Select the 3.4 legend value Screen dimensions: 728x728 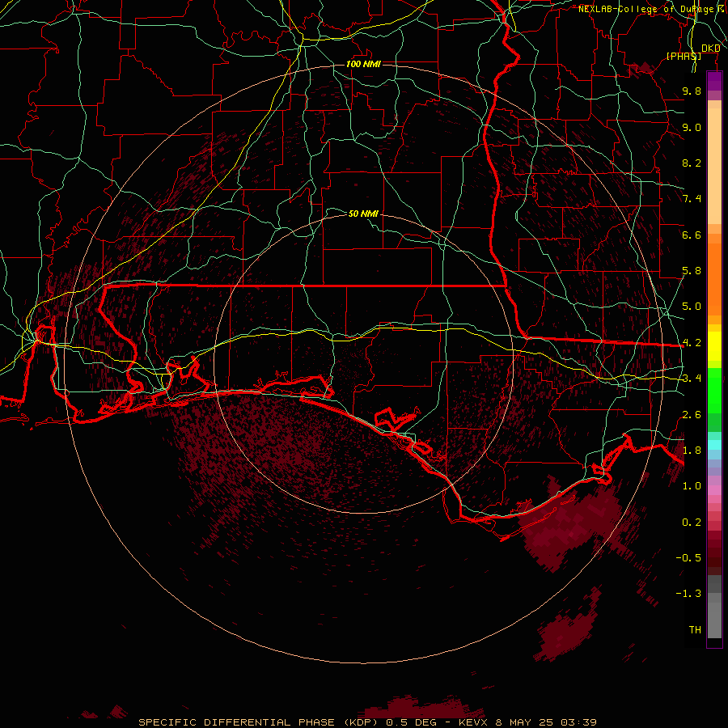coord(692,379)
